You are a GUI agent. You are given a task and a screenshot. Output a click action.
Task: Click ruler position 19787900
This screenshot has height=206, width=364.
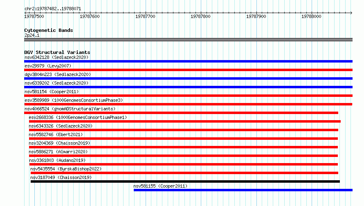click(x=256, y=16)
